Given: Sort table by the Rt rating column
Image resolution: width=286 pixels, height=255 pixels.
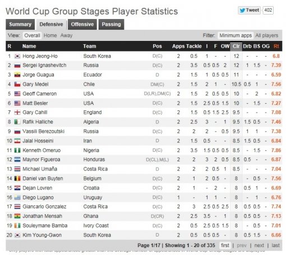Looking at the screenshot, I should pos(276,46).
